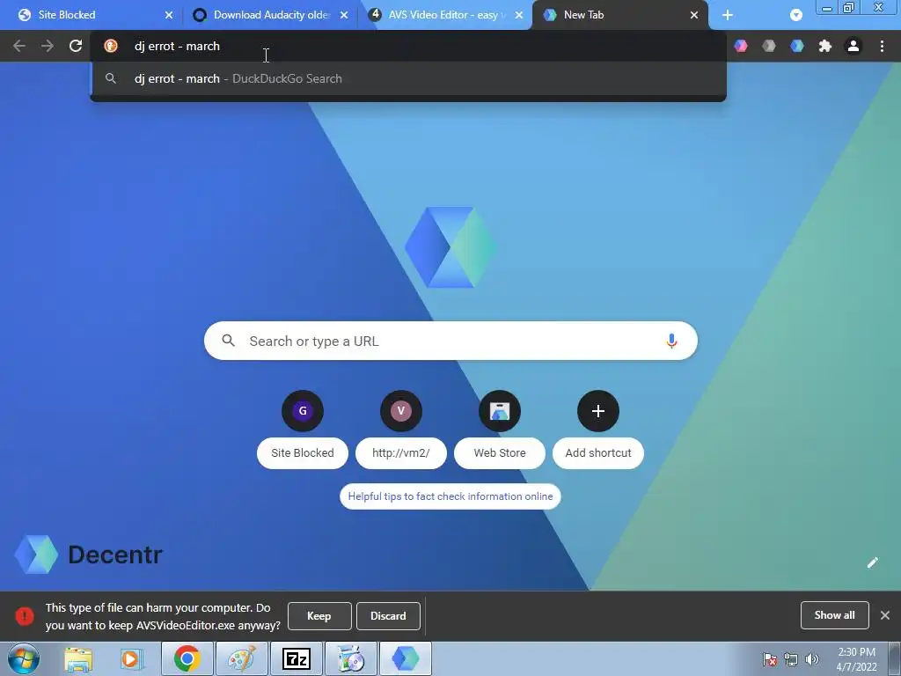Open the Site Blocked shortcut icon
The image size is (901, 676).
(x=303, y=411)
